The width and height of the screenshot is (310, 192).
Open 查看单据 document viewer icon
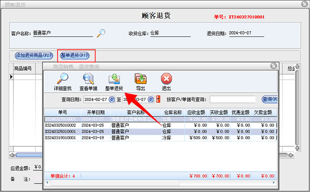click(88, 79)
